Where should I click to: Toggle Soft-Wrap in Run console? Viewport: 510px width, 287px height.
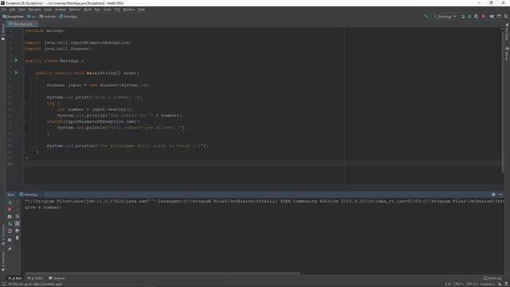[18, 216]
